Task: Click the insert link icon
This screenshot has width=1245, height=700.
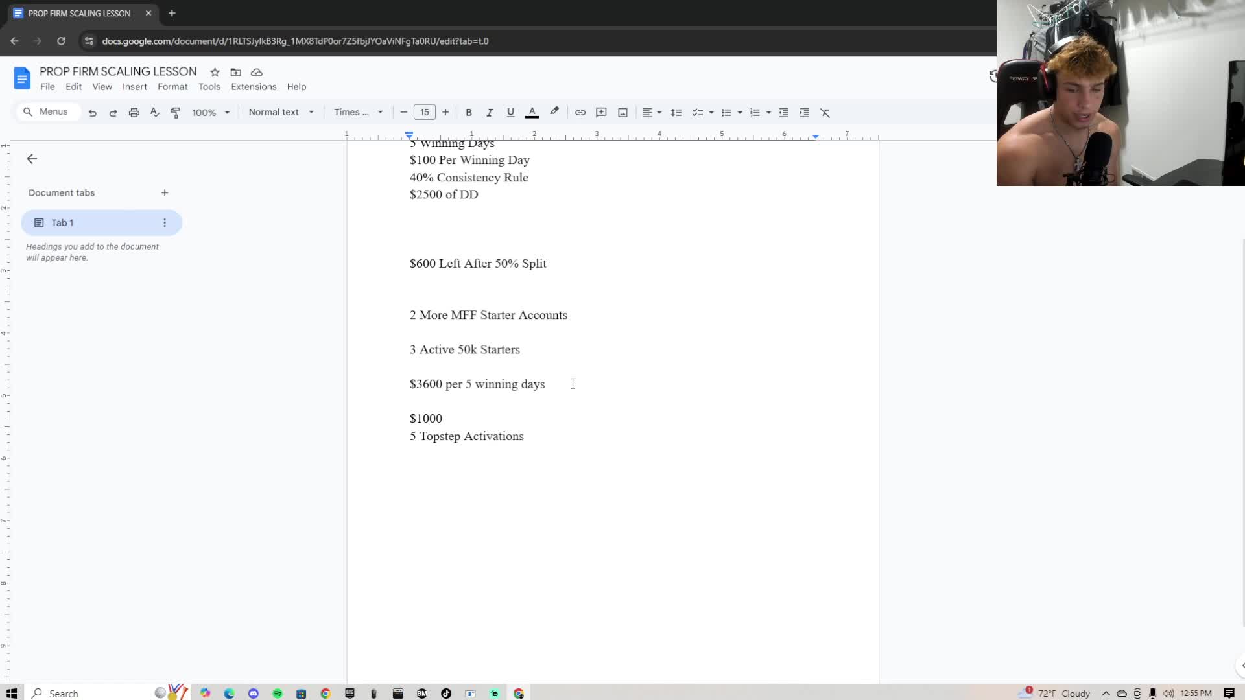Action: click(580, 113)
